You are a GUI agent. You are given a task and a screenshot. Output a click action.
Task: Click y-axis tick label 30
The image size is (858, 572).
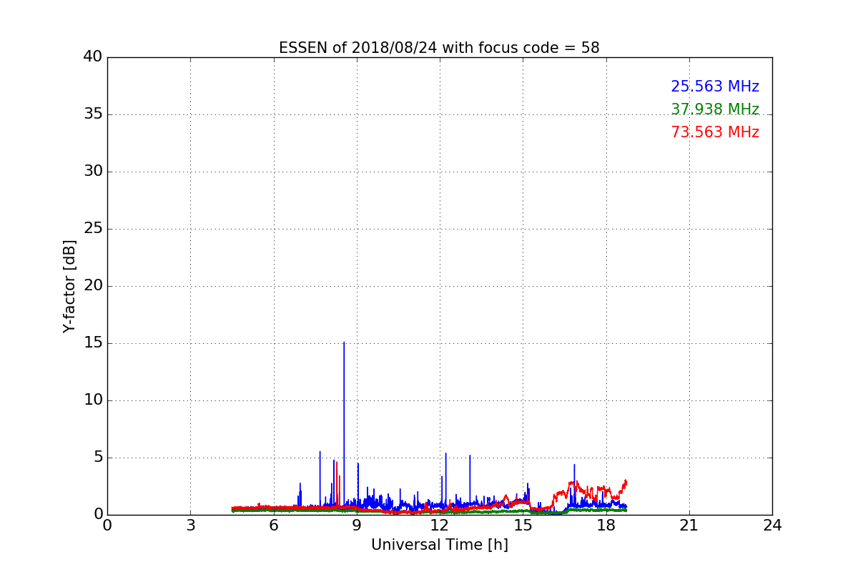point(92,172)
